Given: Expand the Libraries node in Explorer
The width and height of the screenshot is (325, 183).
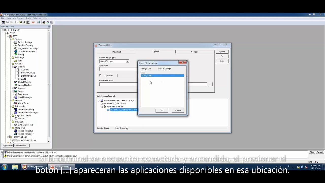Looking at the screenshot, I should (13, 88).
